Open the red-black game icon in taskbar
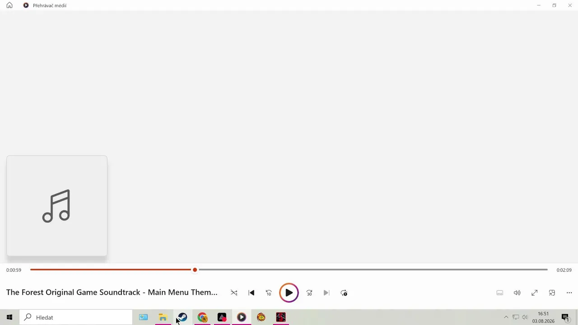This screenshot has height=325, width=578. 281,317
